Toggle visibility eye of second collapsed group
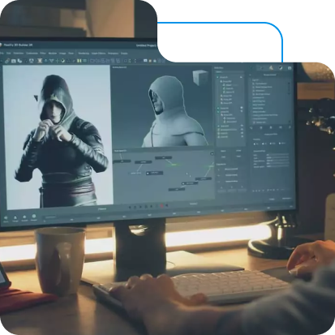Screen dimensions: 335x335 pyautogui.click(x=242, y=108)
